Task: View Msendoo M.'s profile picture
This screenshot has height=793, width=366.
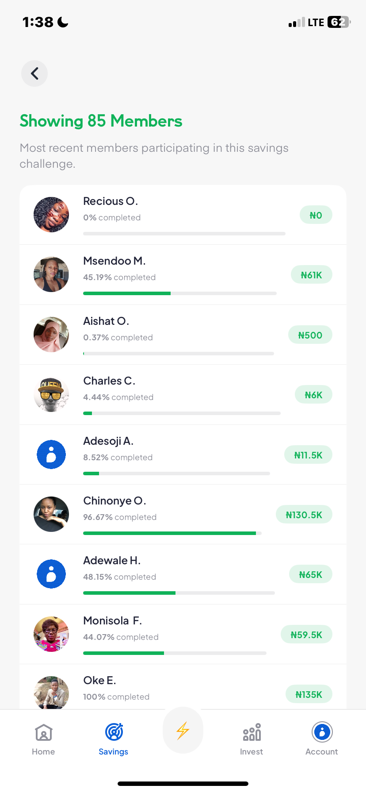Action: (x=51, y=274)
